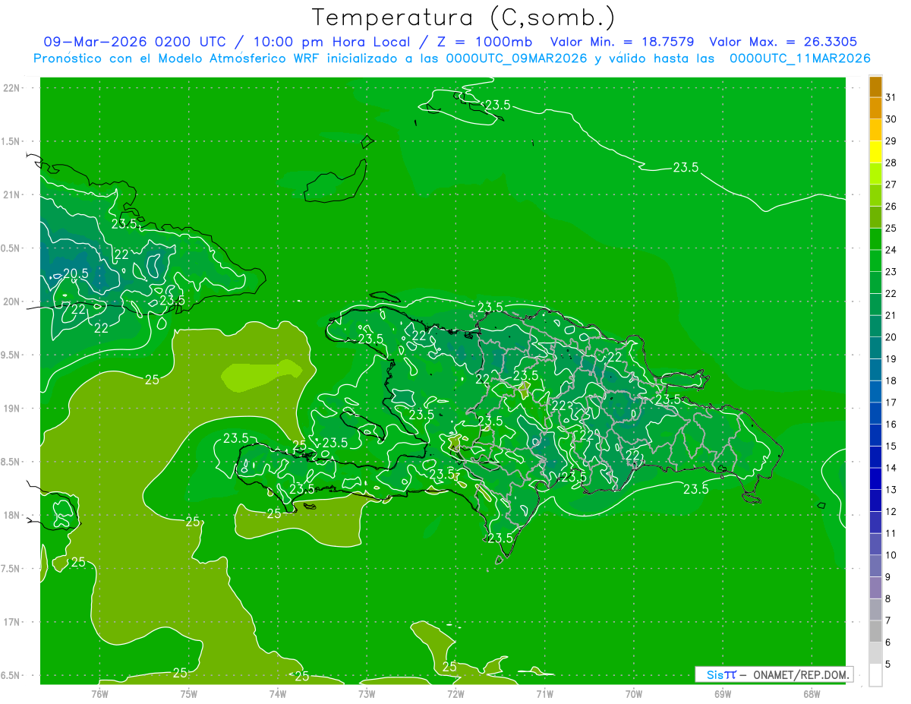Screen dimensions: 911x704
Task: Click the '21N' latitude axis label
Action: [11, 195]
